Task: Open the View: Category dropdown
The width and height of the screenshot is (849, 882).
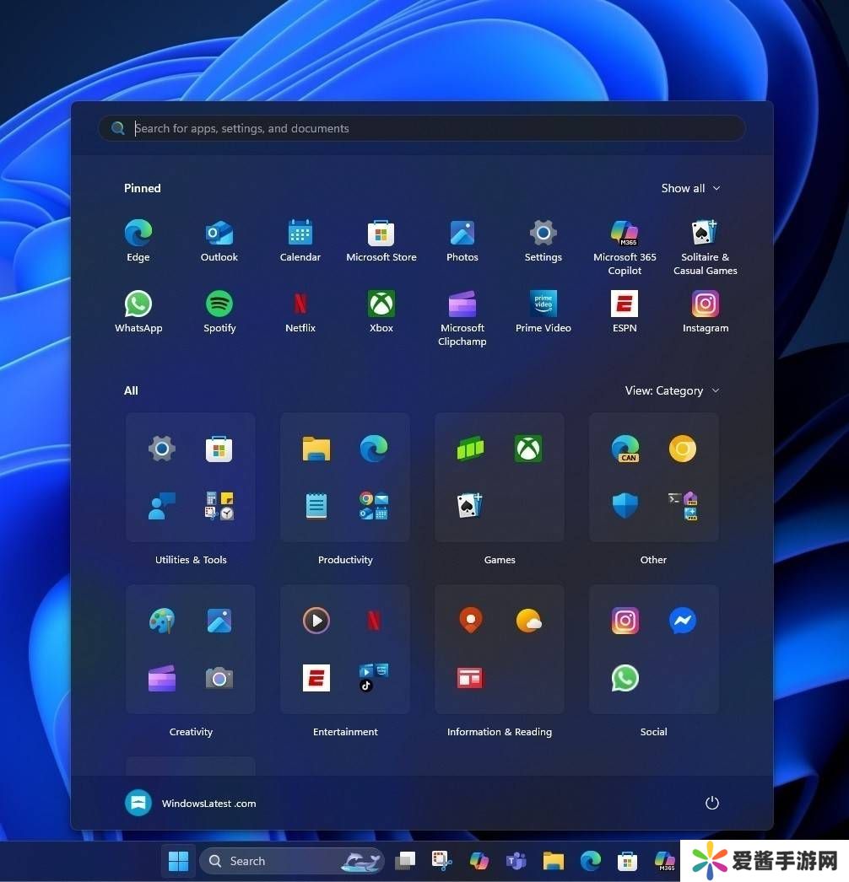Action: tap(672, 390)
